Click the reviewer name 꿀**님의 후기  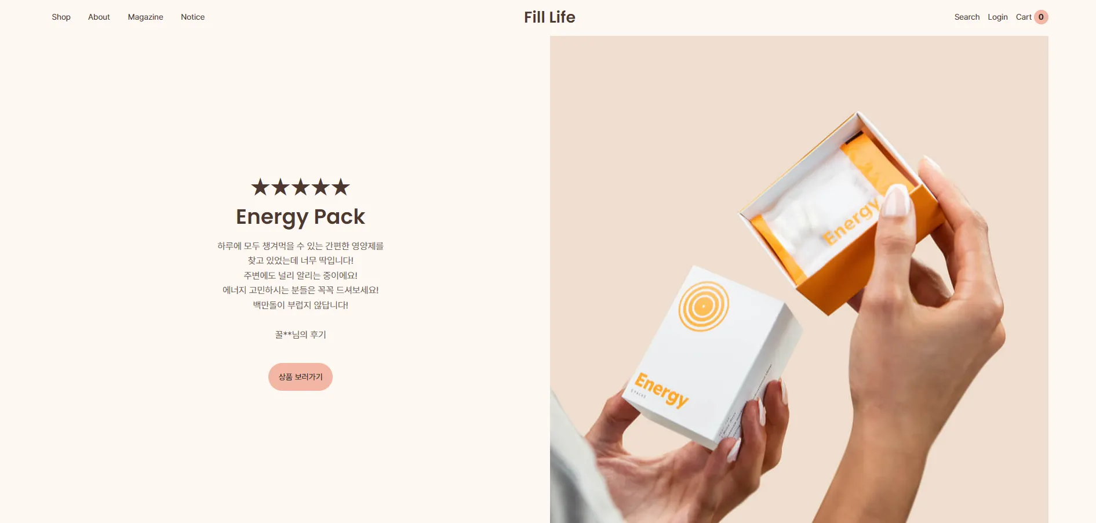tap(300, 335)
